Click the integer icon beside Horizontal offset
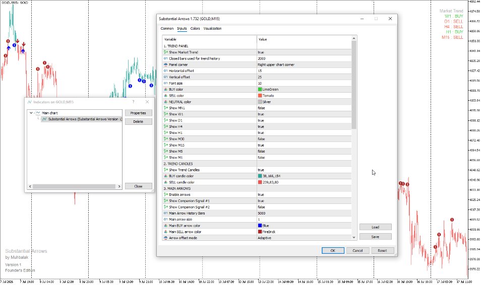The height and width of the screenshot is (285, 484). (166, 71)
